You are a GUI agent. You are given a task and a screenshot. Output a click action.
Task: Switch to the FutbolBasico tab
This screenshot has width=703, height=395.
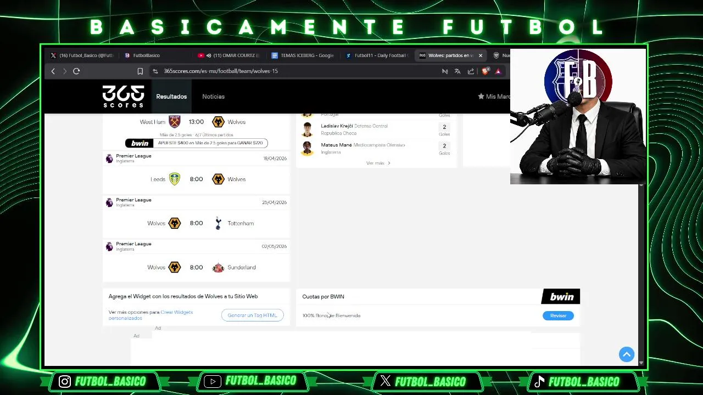pos(157,55)
